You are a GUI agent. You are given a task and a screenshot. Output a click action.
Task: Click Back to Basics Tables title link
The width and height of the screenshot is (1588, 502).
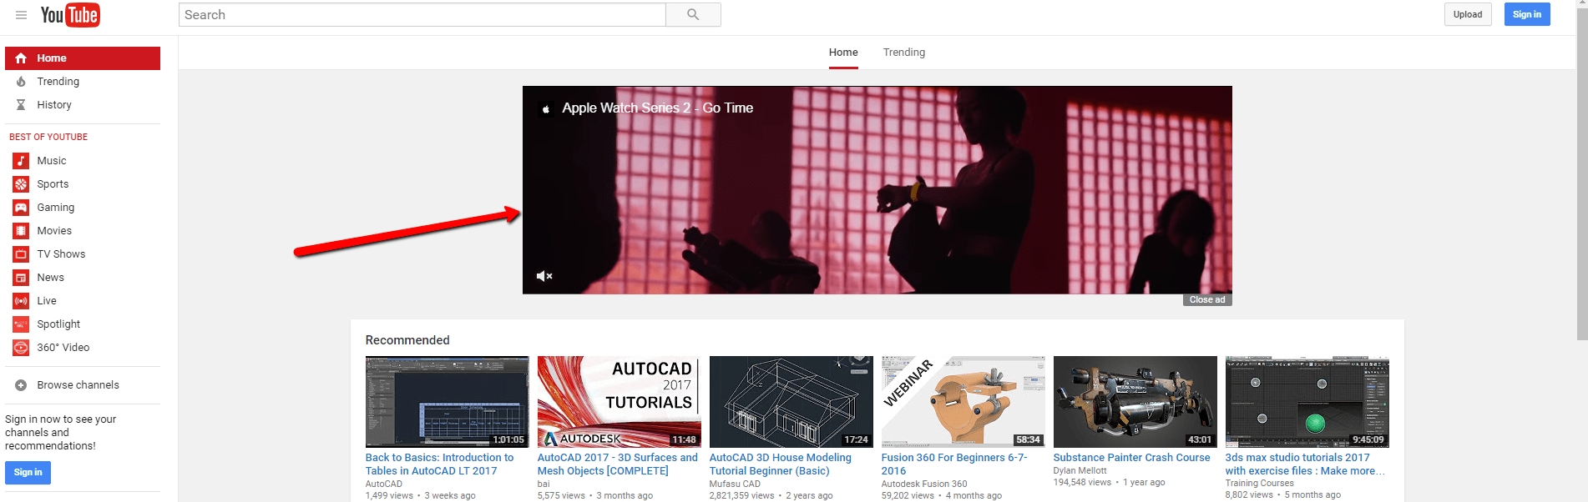coord(439,464)
